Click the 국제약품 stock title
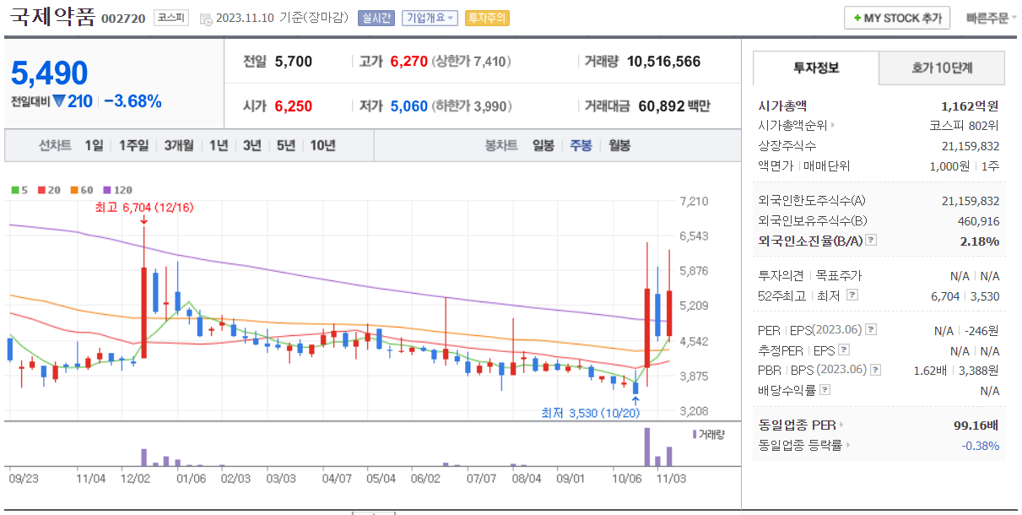 click(51, 17)
